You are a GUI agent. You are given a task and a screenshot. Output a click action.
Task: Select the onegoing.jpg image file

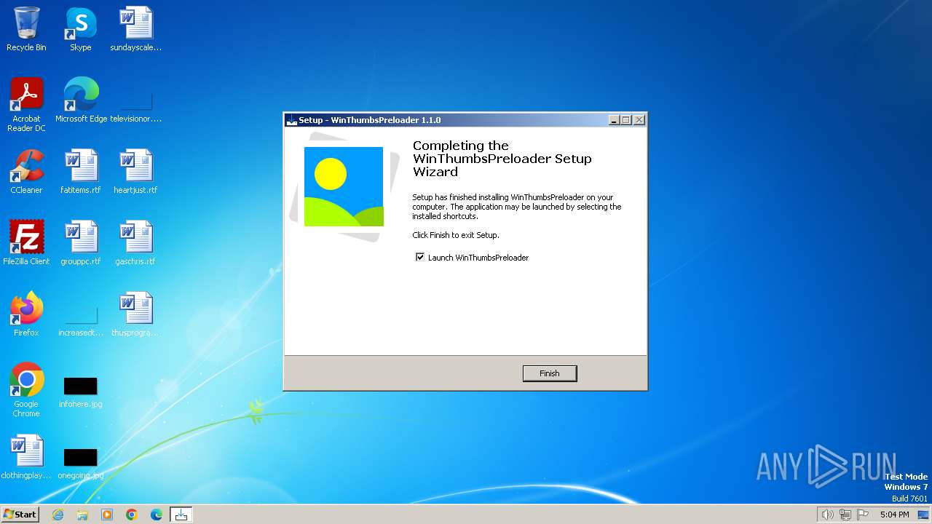(x=81, y=463)
